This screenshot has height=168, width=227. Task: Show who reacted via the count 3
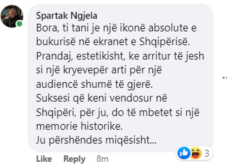point(207,154)
